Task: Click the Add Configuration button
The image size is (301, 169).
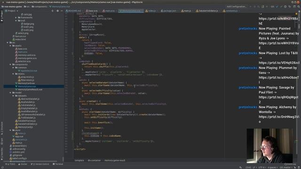Action: coord(237,7)
